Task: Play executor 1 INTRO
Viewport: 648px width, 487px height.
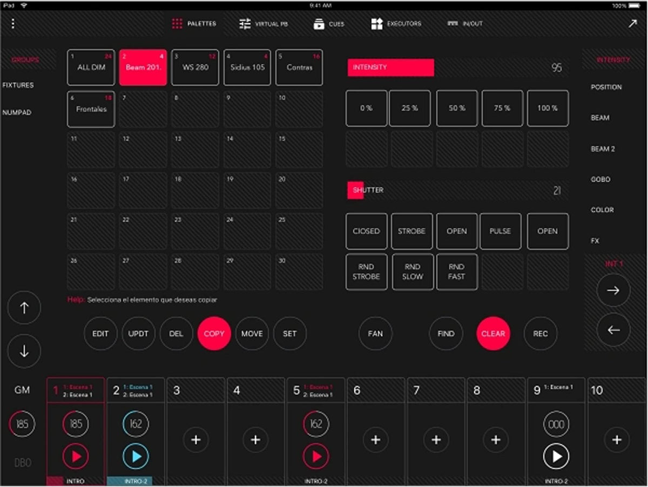Action: (x=76, y=457)
